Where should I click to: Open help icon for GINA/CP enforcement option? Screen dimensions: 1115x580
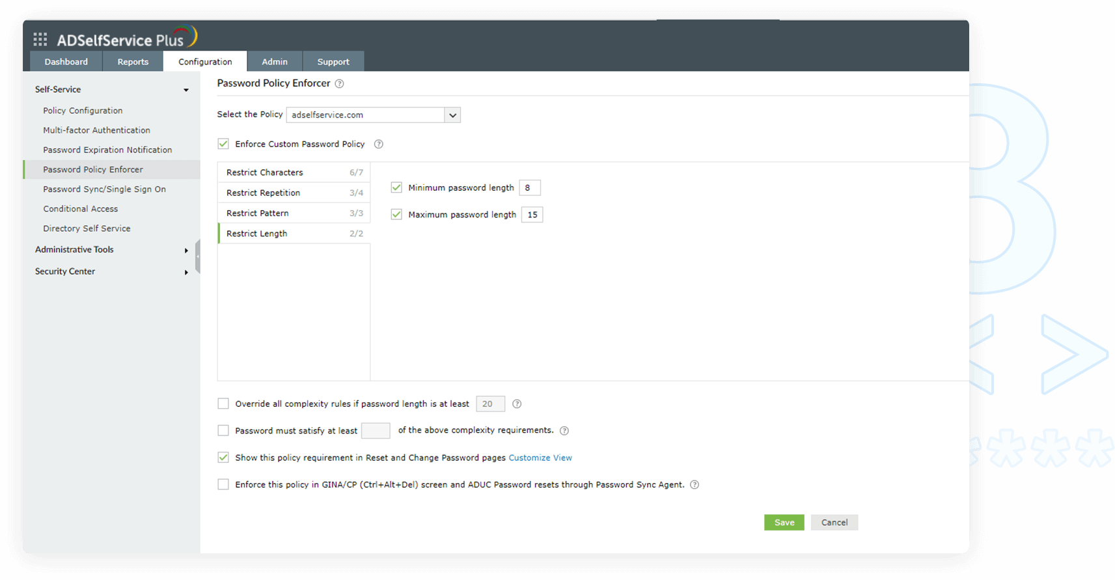[x=695, y=484]
